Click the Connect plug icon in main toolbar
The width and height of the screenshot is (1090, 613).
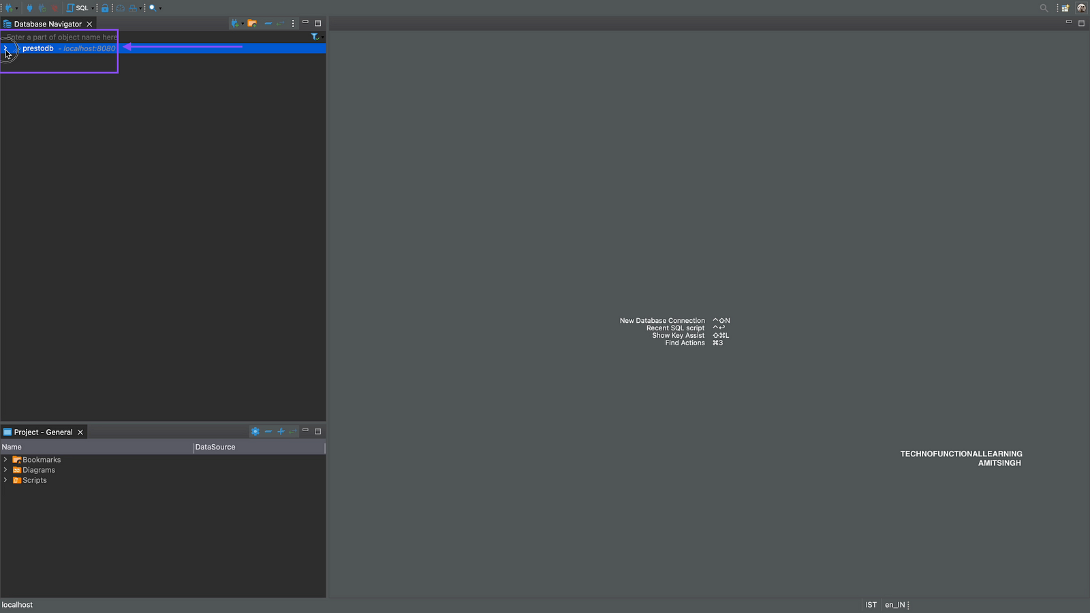29,8
